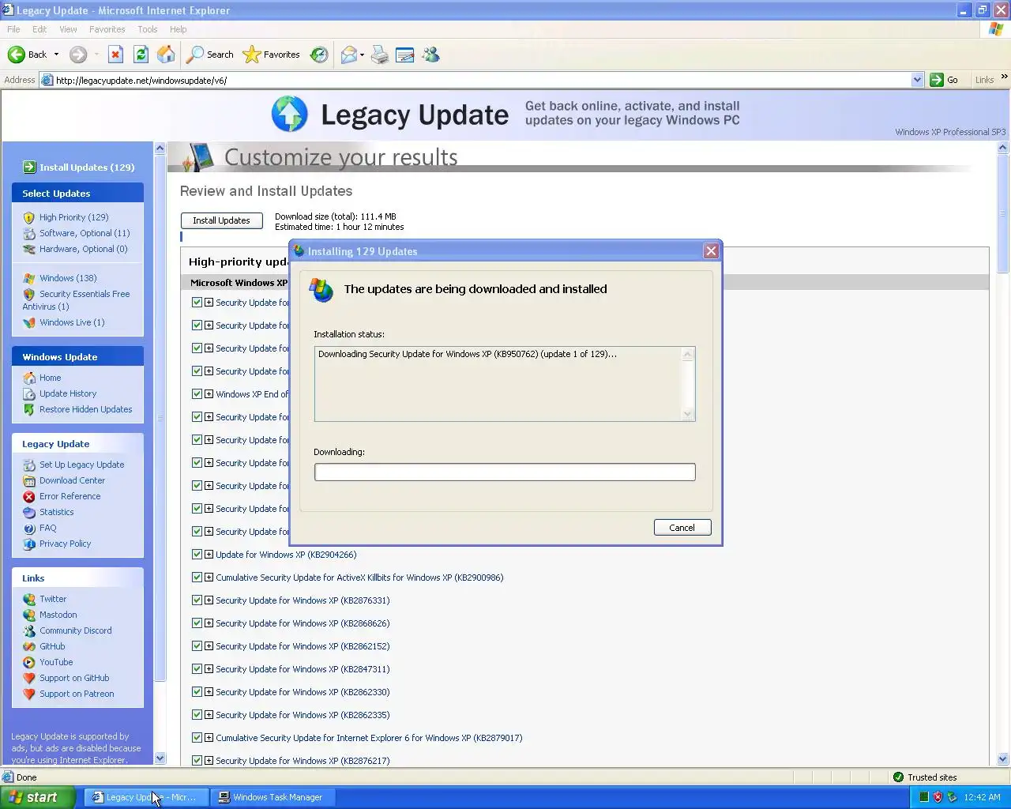Click the Software, Optional icon in sidebar
1011x809 pixels.
coord(29,233)
